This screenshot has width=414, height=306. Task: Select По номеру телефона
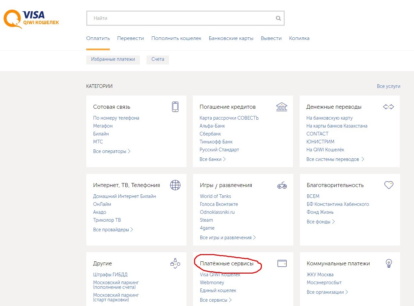point(116,118)
